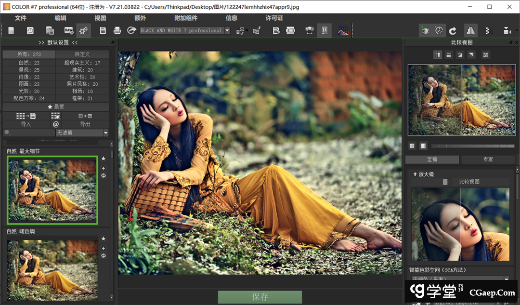Open the BLACK AND WHITE 7 professional dropdown

tap(227, 31)
